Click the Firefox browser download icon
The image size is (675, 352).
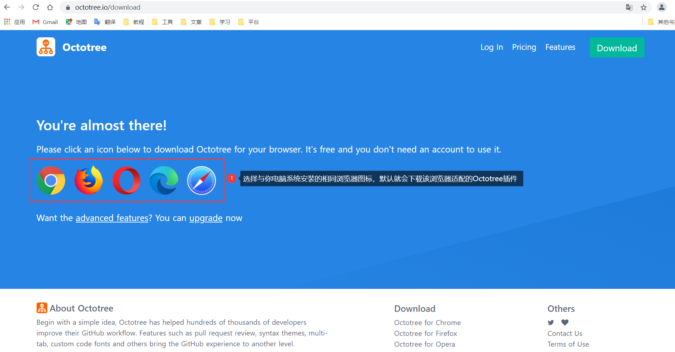tap(89, 180)
